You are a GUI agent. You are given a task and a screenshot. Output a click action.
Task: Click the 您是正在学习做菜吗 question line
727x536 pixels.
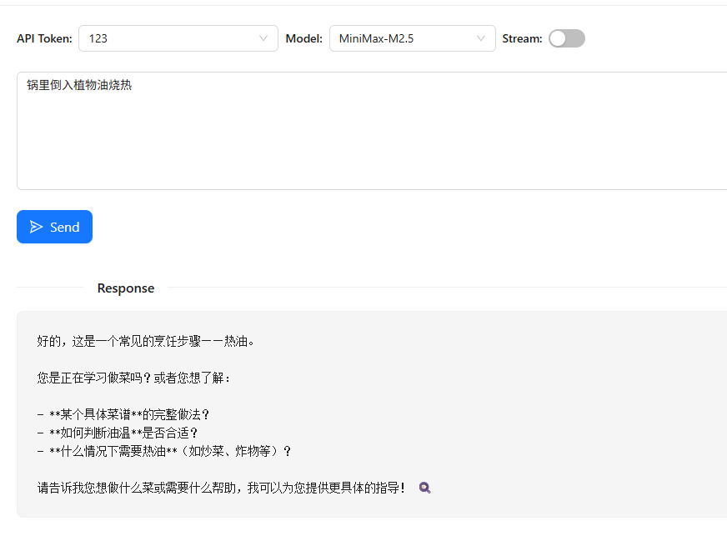[133, 378]
